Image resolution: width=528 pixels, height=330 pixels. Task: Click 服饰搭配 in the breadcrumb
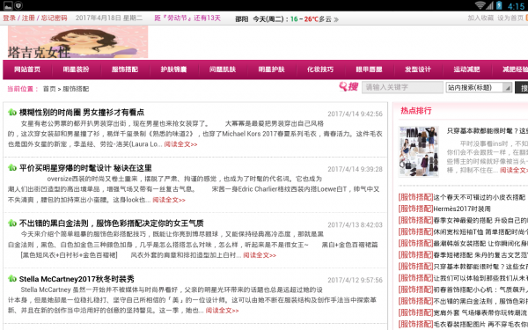[x=76, y=89]
